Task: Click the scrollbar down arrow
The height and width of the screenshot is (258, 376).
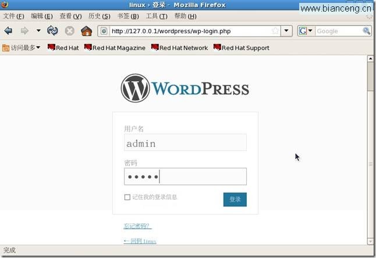Action: [x=370, y=241]
